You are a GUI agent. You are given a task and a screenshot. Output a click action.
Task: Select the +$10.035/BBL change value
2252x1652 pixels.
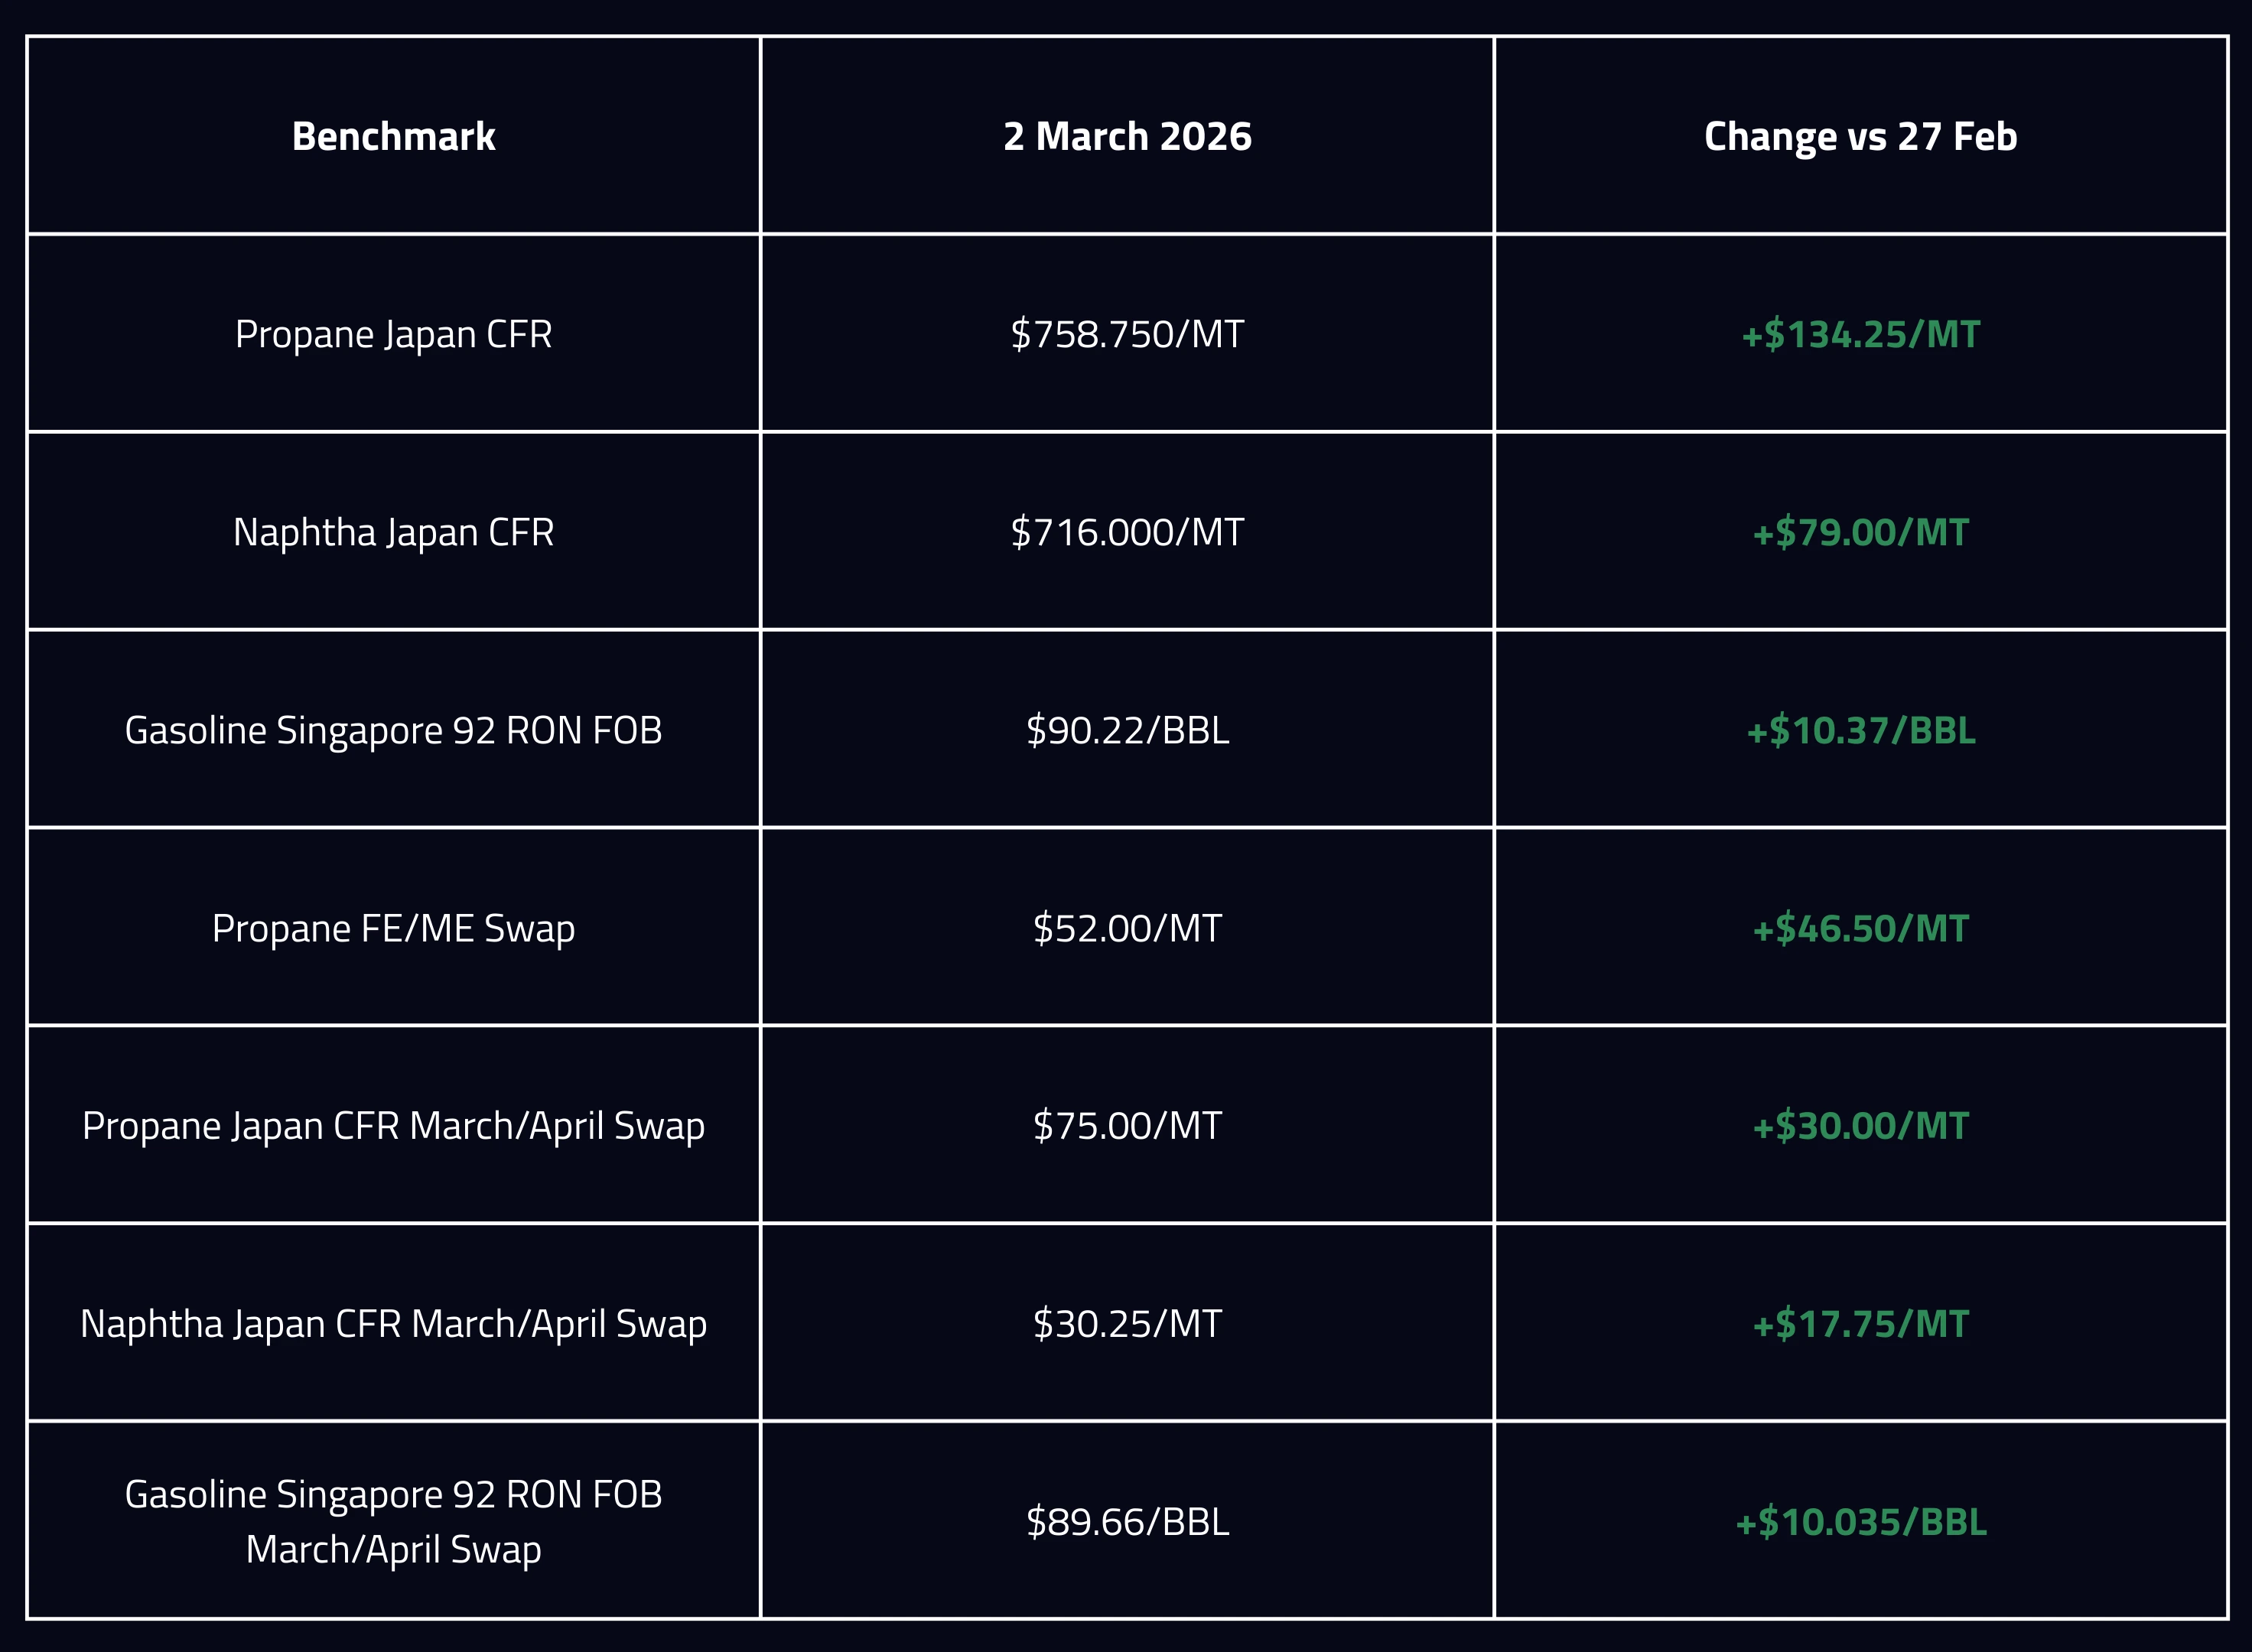tap(1860, 1522)
